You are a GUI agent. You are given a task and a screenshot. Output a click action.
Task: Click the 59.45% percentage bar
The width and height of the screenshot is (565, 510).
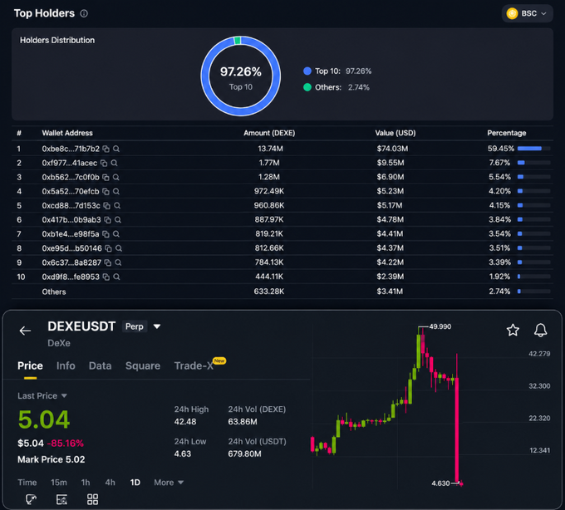click(533, 149)
